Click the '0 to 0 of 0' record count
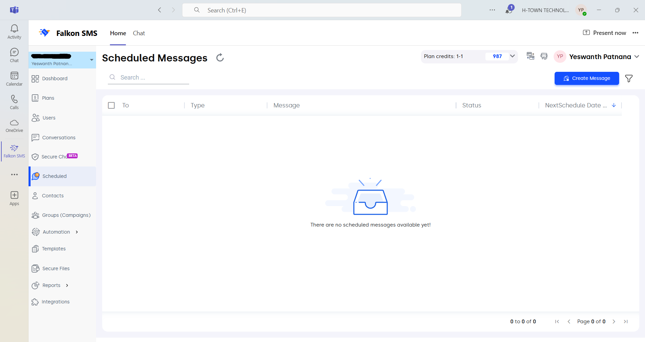The height and width of the screenshot is (342, 645). 523,322
